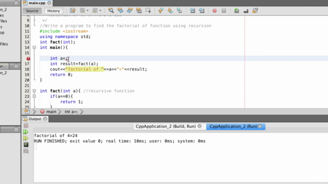
Task: Click Stop Macro Recording square icon
Action: point(224,11)
